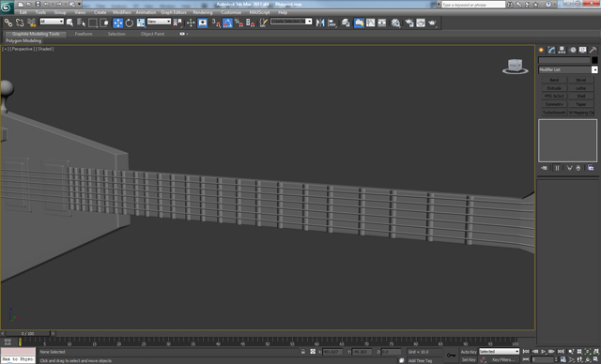Click the TurboSmooth modifier button
Viewport: 601px width, 364px height.
[554, 113]
